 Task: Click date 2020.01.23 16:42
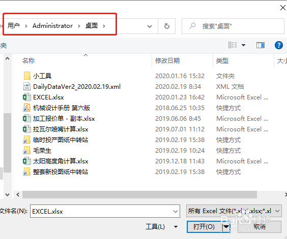point(180,97)
